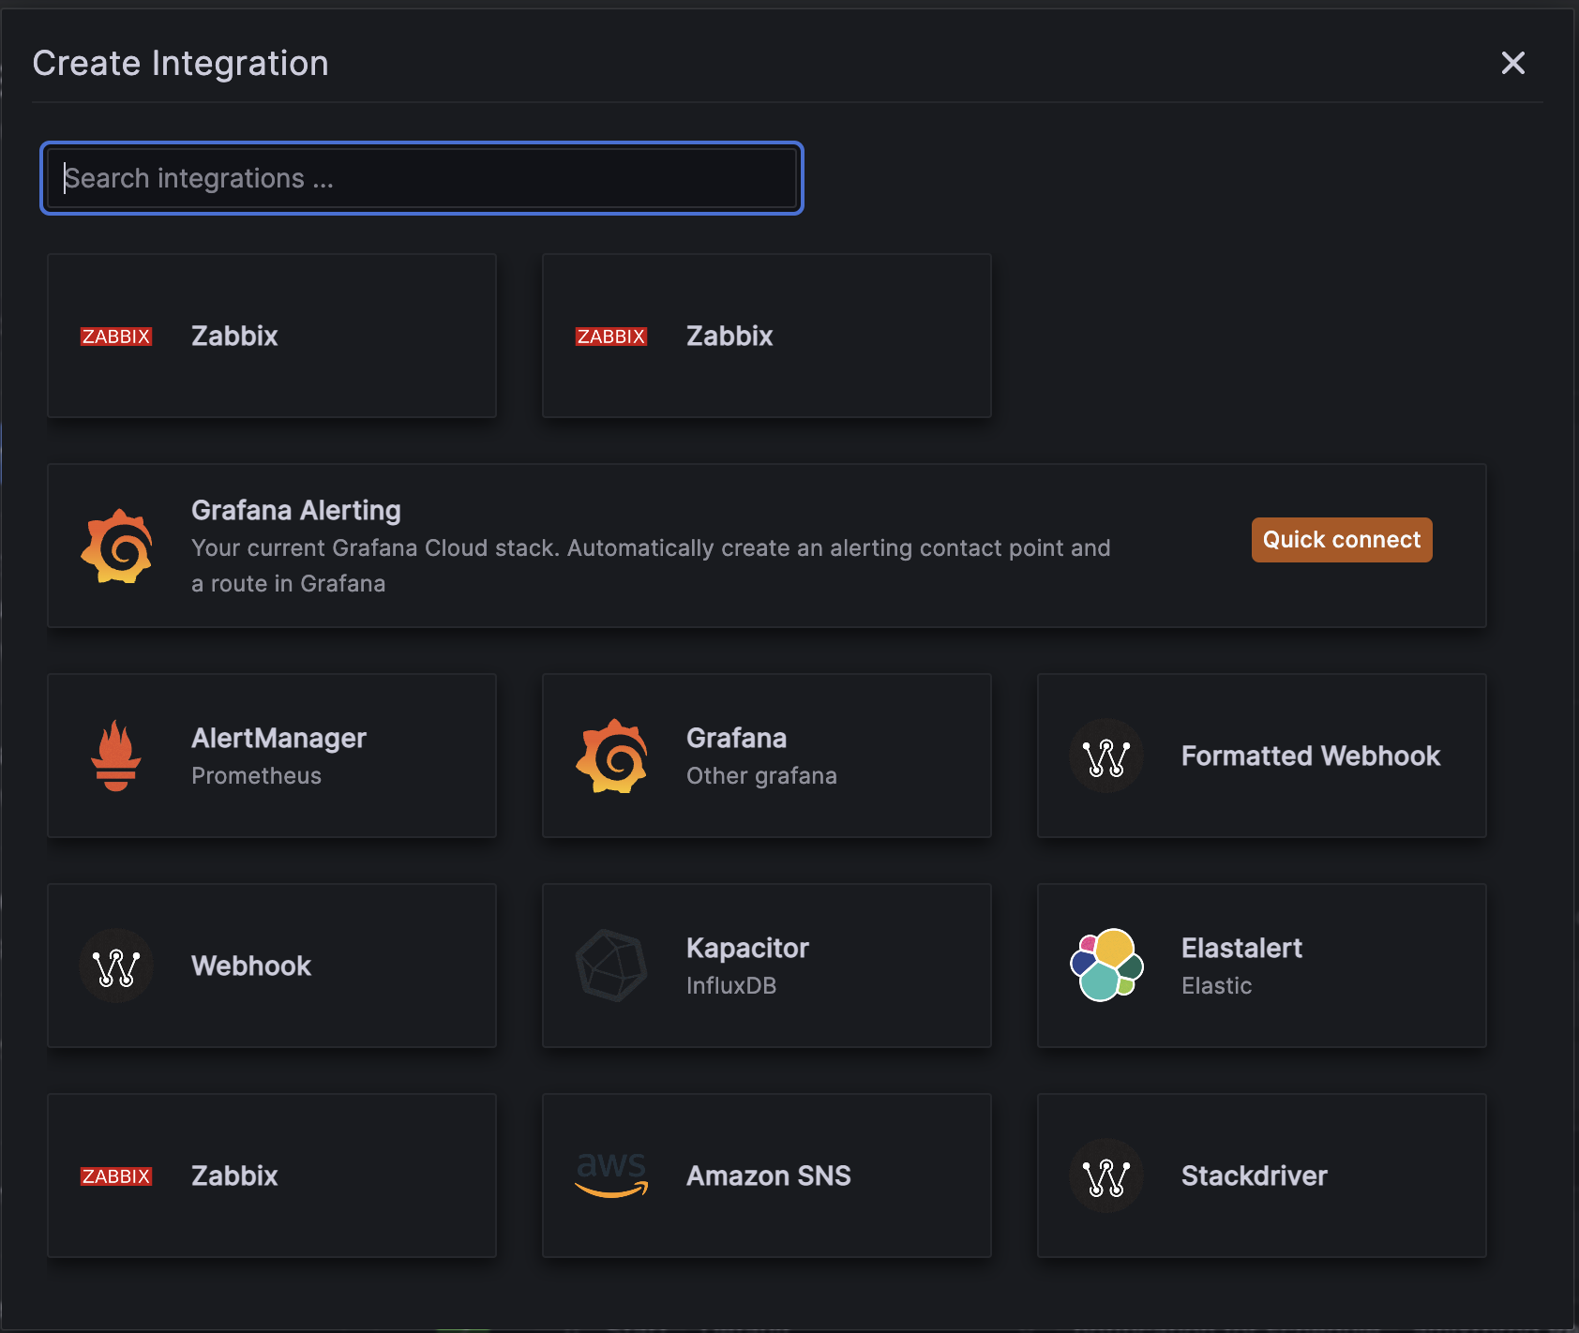Open the Amazon SNS integration card
The image size is (1579, 1333).
pyautogui.click(x=766, y=1176)
